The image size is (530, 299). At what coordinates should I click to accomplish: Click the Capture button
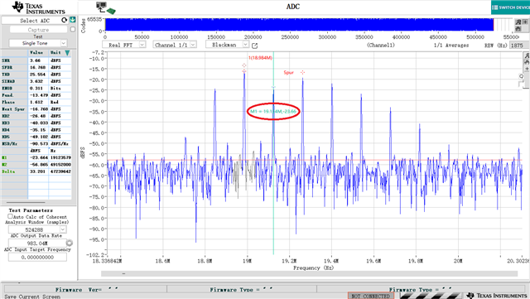pos(39,30)
